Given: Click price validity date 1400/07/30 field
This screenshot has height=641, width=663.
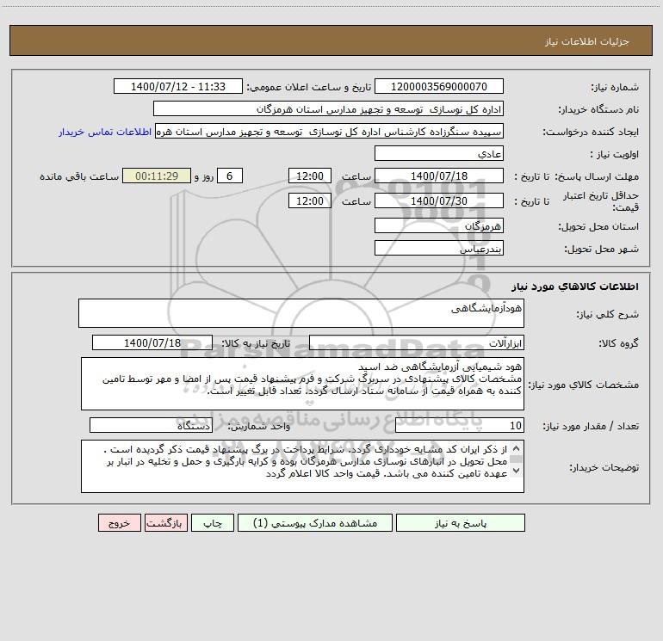Looking at the screenshot, I should pyautogui.click(x=439, y=200).
